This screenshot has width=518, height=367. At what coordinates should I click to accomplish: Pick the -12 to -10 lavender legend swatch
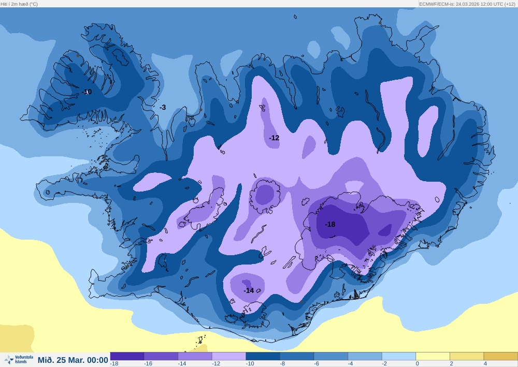coord(229,356)
